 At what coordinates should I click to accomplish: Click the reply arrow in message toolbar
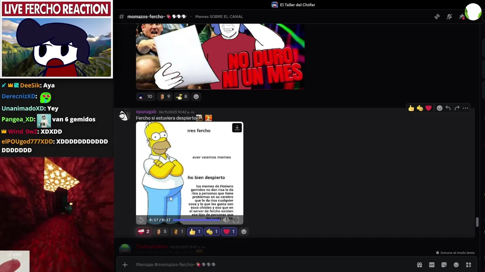[x=448, y=108]
